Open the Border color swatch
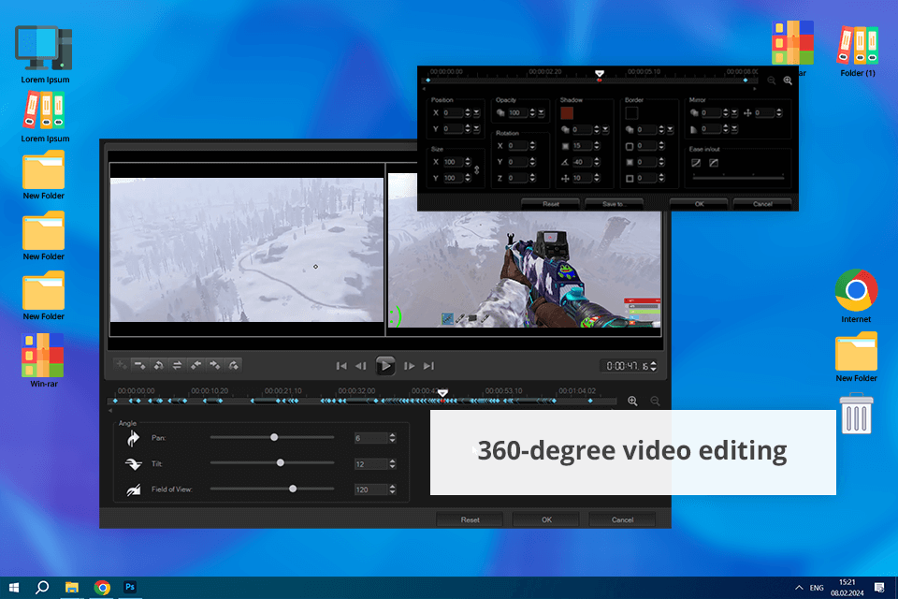 [631, 113]
